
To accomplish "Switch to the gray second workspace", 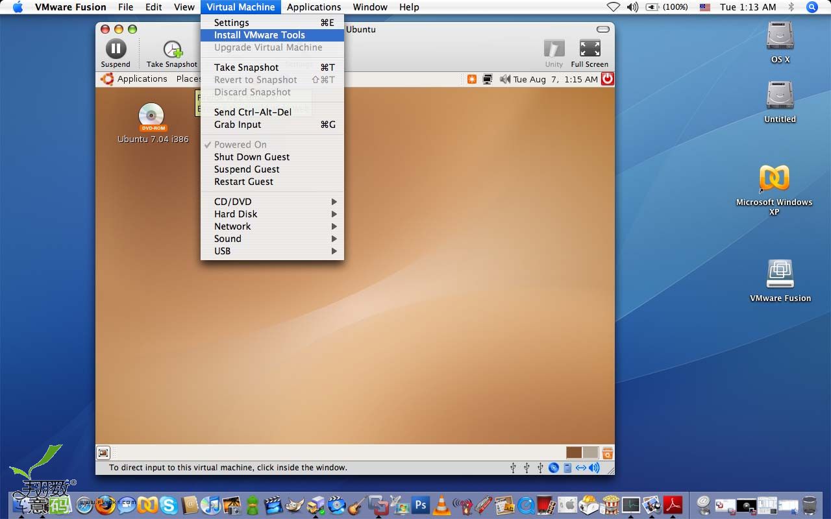I will tap(590, 452).
